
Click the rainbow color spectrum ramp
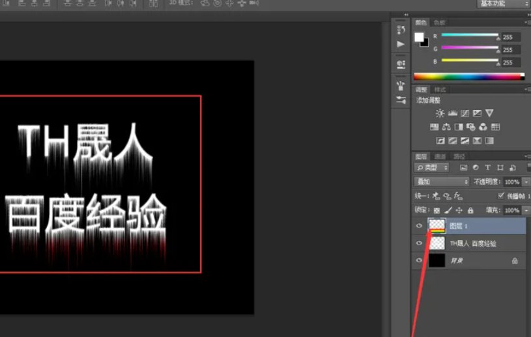coord(469,77)
